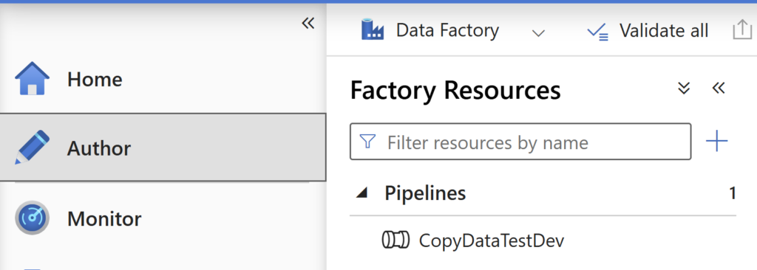Collapse the Factory Resources panel
This screenshot has width=757, height=270.
719,89
